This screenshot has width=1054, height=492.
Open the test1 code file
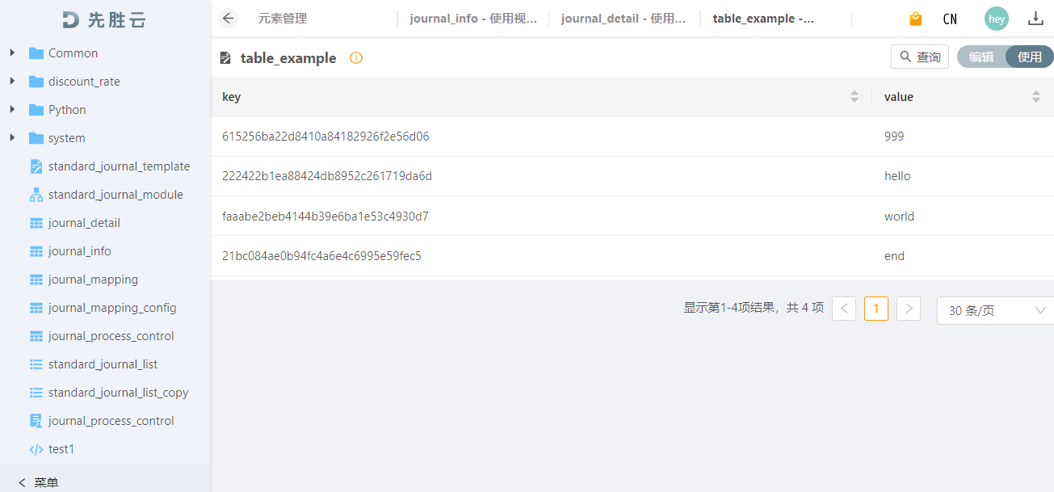coord(61,449)
